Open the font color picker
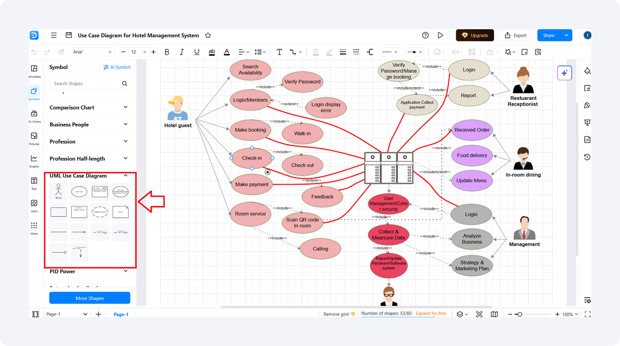This screenshot has width=620, height=346. coord(227,52)
